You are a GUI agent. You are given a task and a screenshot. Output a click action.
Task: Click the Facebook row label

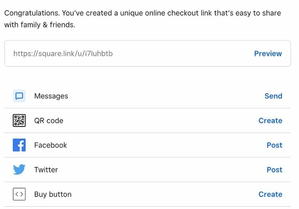coord(51,145)
